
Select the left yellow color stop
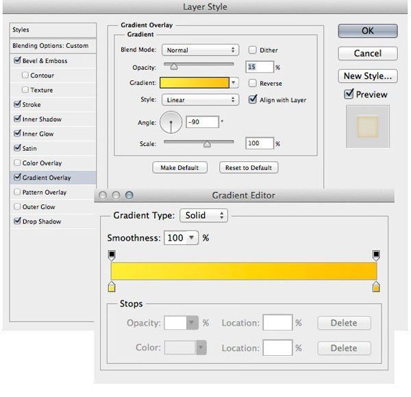112,287
